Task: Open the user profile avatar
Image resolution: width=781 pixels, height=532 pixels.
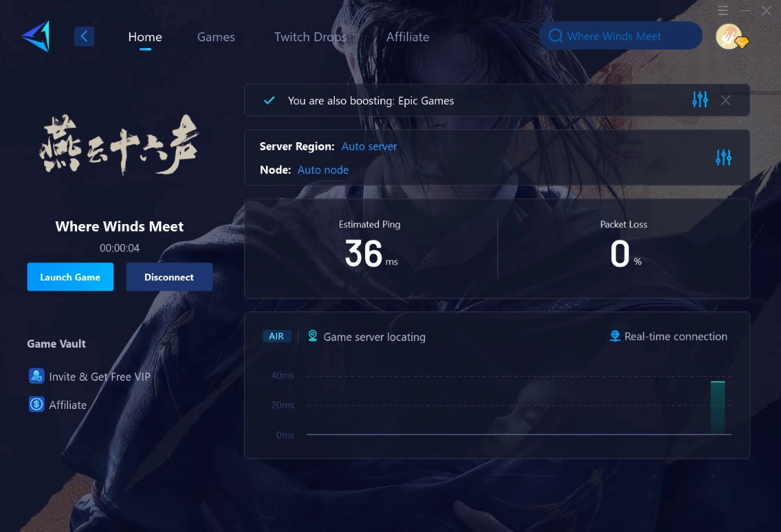Action: (x=729, y=36)
